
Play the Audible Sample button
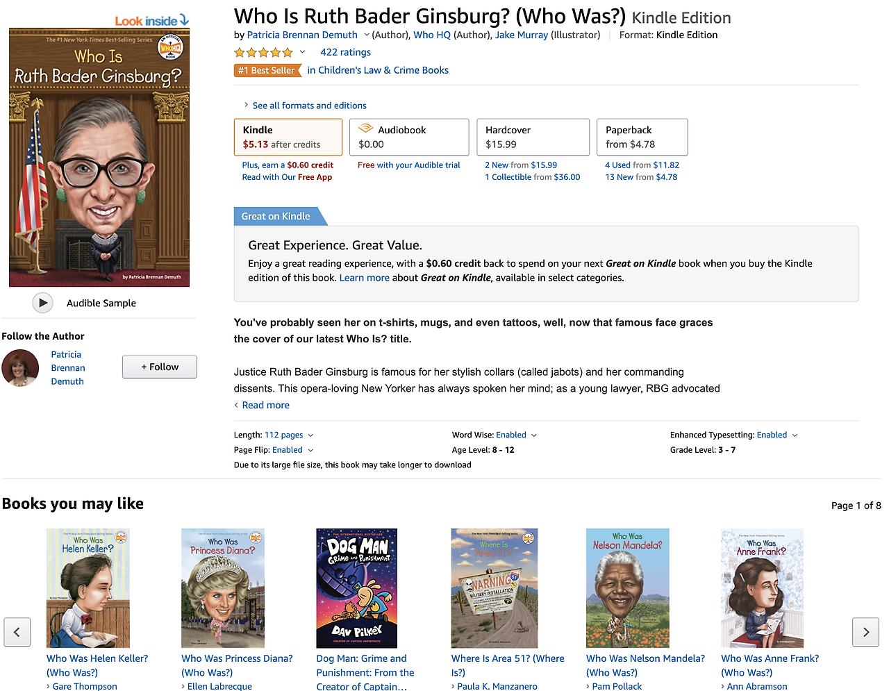point(42,303)
